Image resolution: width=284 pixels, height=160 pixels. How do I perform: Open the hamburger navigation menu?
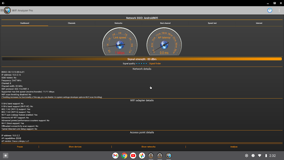[x=2, y=11]
